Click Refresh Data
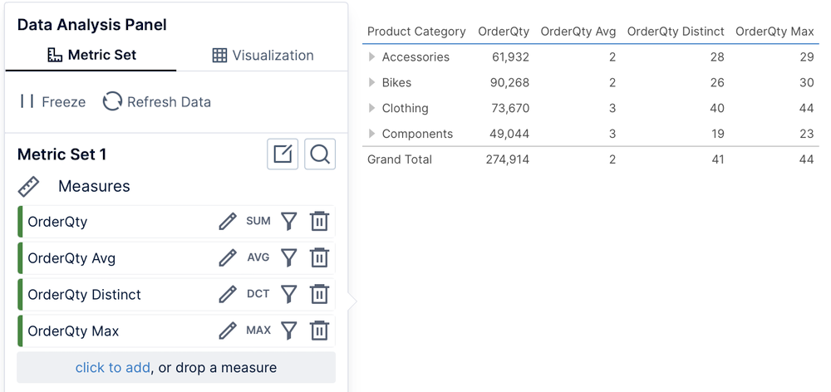Image resolution: width=831 pixels, height=392 pixels. 157,101
